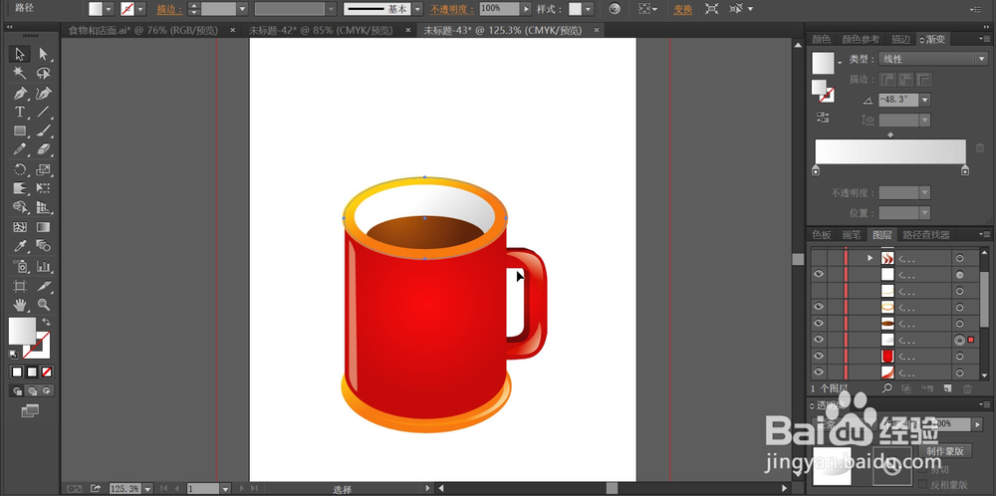This screenshot has height=496, width=996.
Task: Select the Blend tool
Action: tap(43, 246)
